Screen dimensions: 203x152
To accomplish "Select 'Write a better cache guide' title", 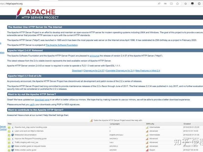I will coord(26,150).
